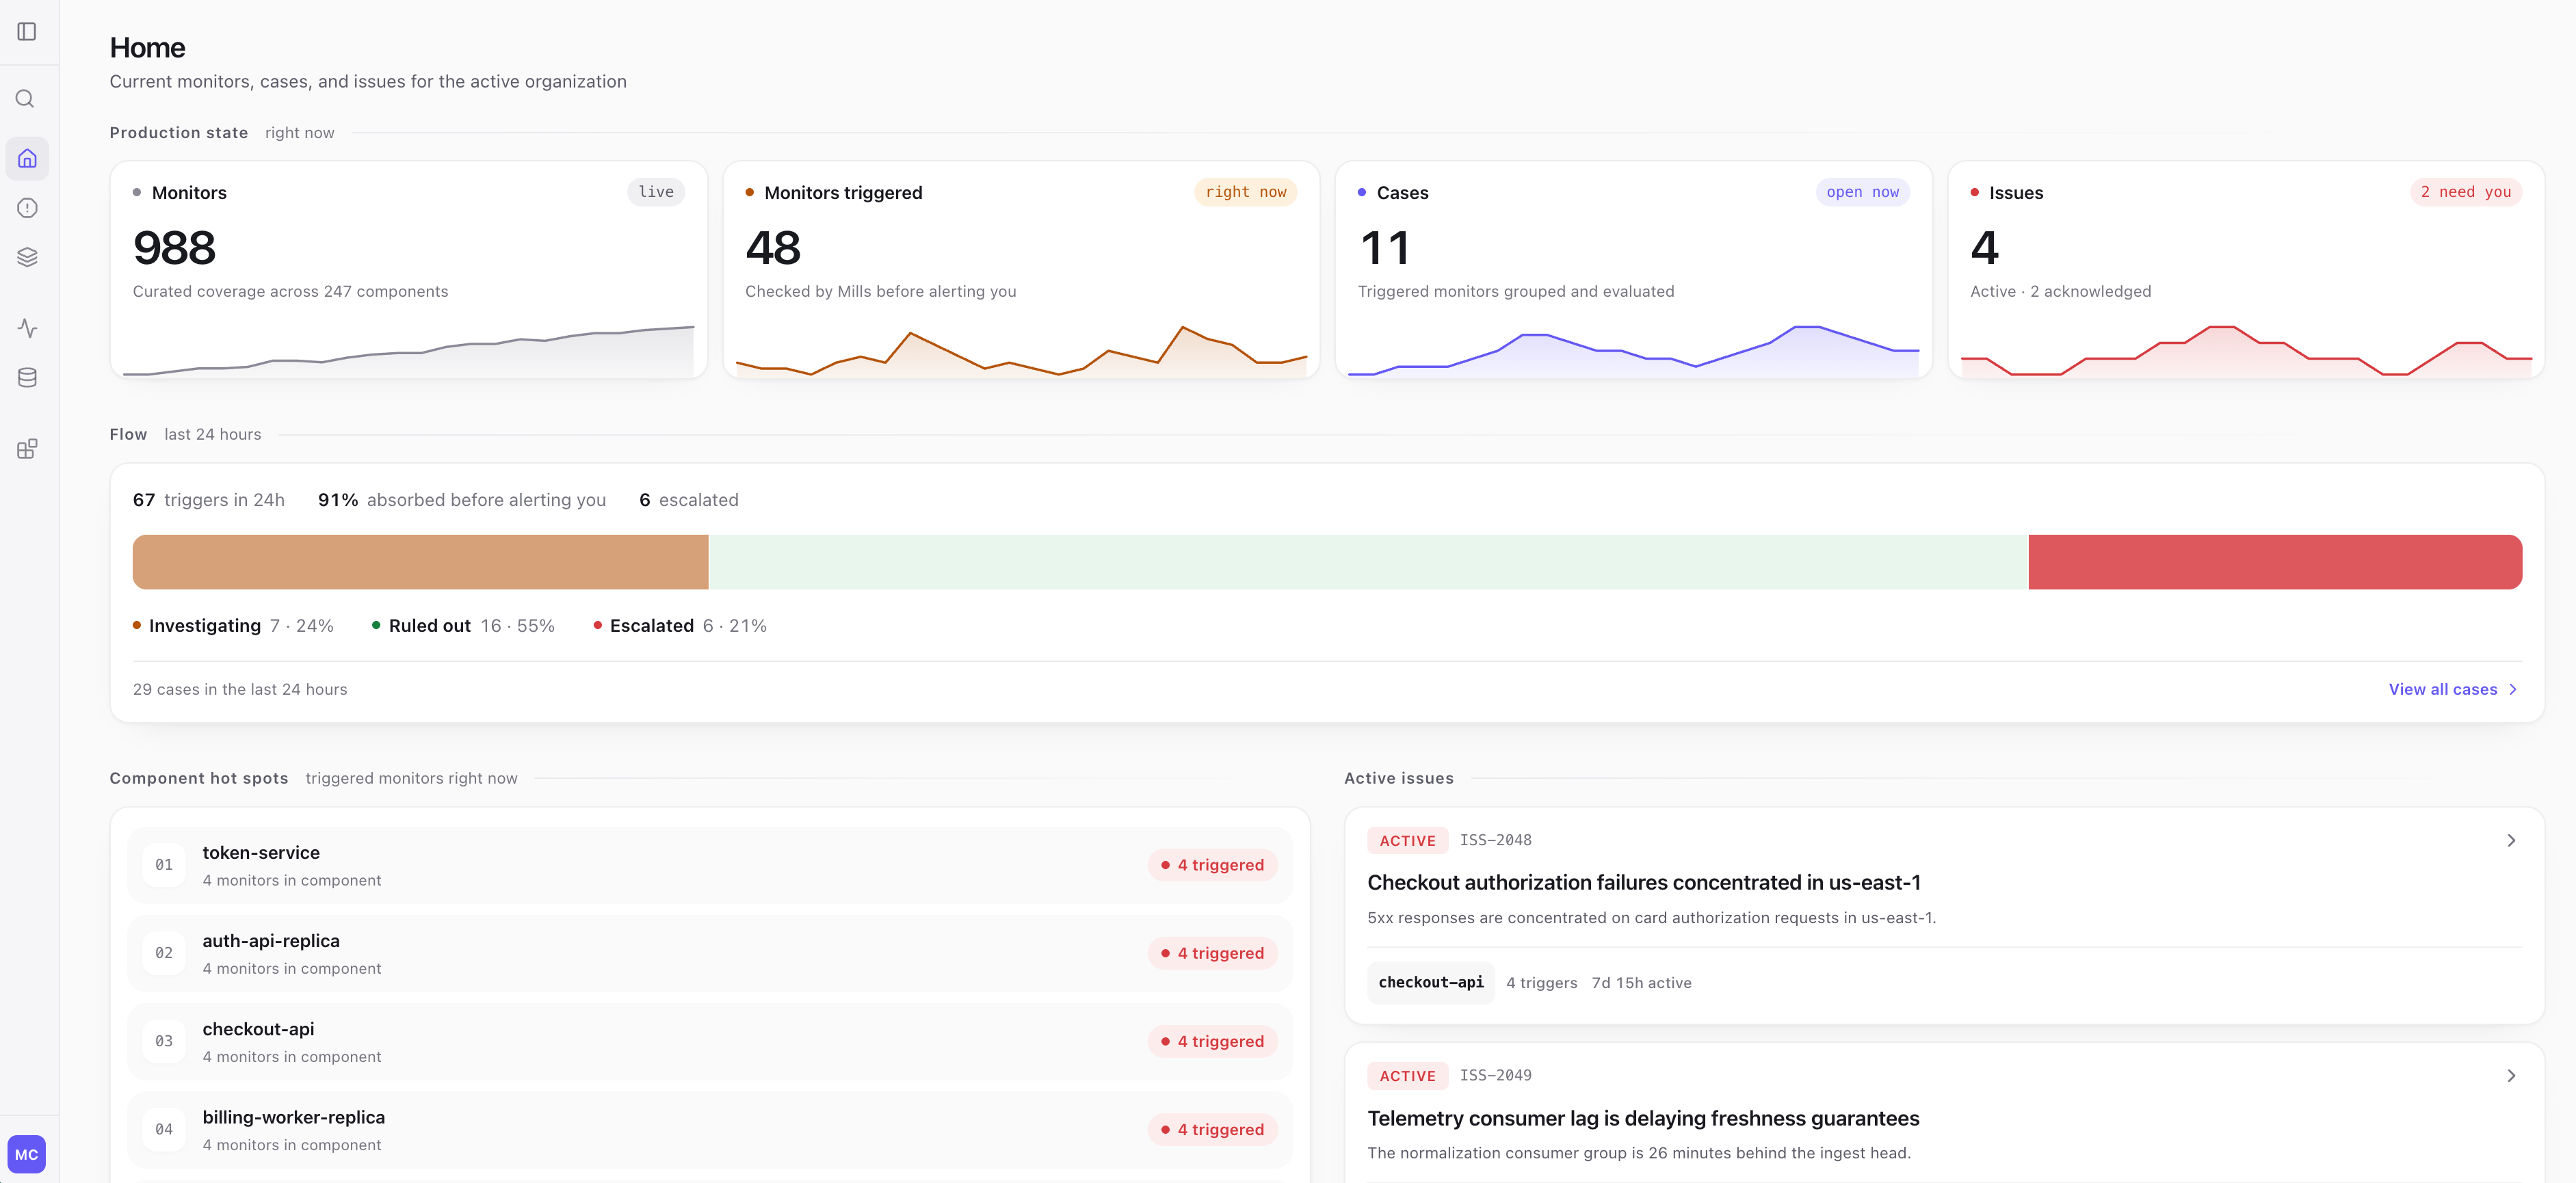Click the '7d 15h active' duration text
2576x1183 pixels.
tap(1641, 983)
